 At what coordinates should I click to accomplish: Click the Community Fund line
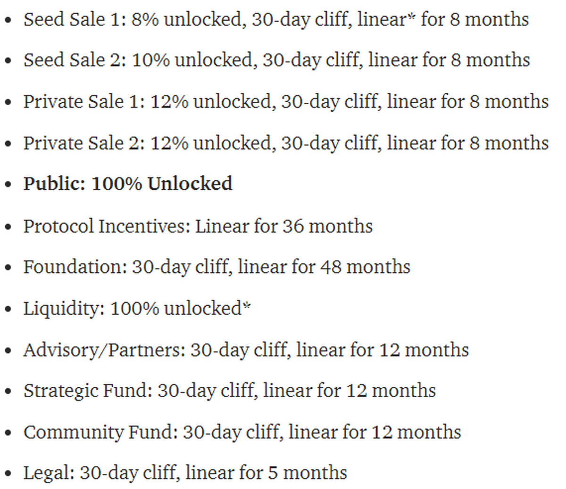[242, 432]
